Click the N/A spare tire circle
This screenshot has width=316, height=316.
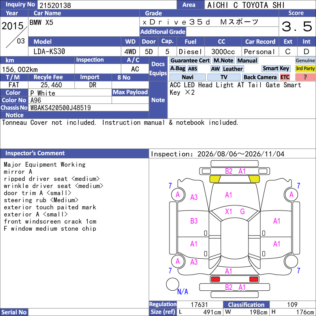(173, 284)
